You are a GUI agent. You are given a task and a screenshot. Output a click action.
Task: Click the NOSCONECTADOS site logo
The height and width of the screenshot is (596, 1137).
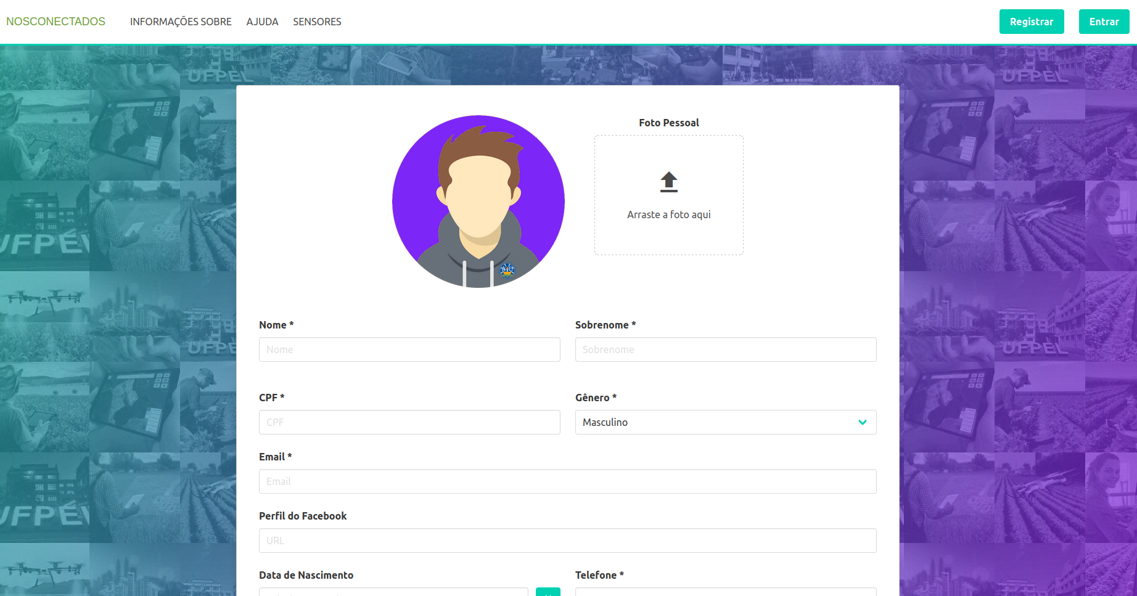coord(55,22)
